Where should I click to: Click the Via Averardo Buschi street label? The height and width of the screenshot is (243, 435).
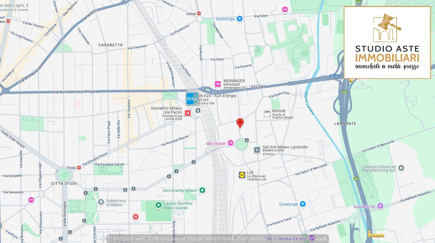pyautogui.click(x=175, y=140)
